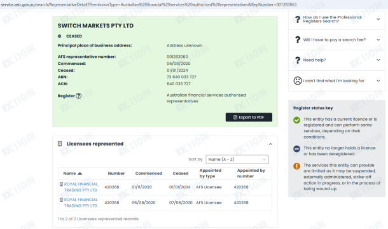Screen dimensions: 388x229
Task: Click the blue minus icon in status key
Action: click(x=296, y=149)
